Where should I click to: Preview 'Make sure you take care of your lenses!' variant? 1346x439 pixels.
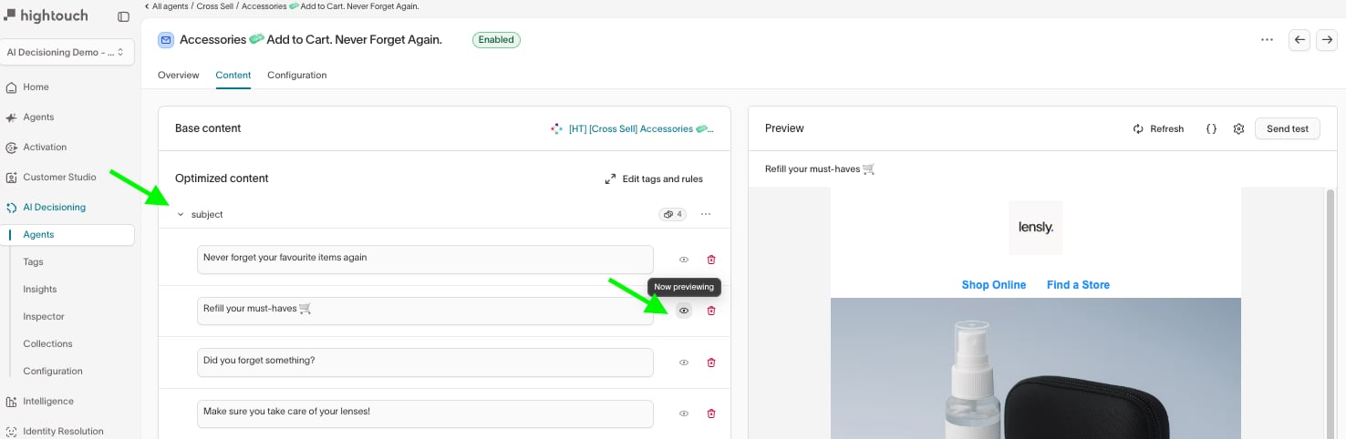pyautogui.click(x=684, y=413)
